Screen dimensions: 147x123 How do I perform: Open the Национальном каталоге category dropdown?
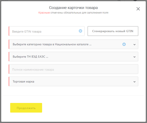[x=73, y=44]
